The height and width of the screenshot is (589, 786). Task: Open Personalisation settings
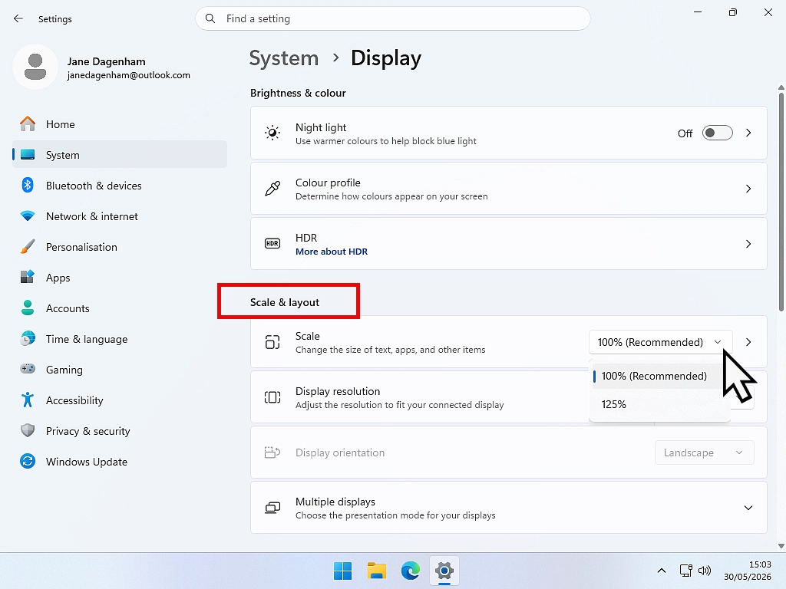(x=120, y=246)
